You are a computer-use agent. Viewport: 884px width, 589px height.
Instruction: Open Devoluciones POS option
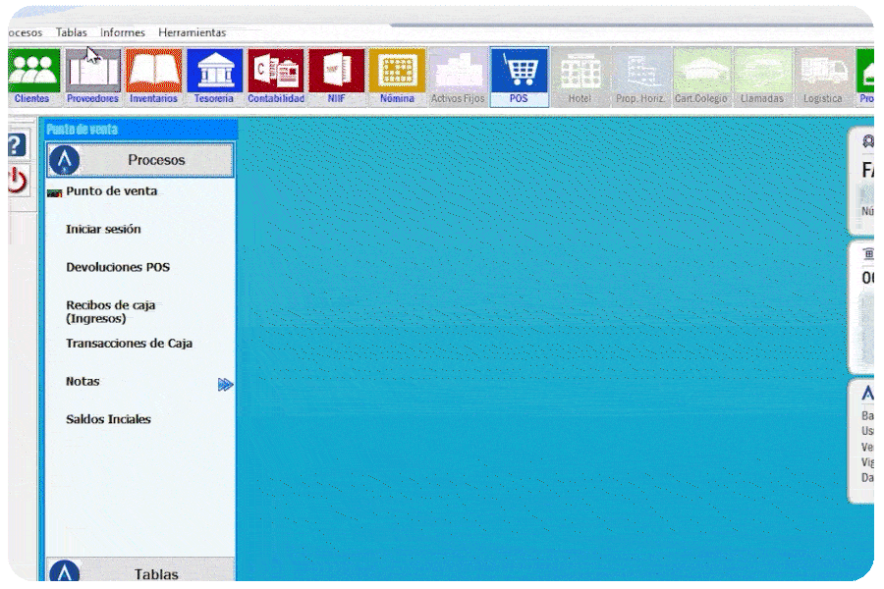[x=118, y=267]
